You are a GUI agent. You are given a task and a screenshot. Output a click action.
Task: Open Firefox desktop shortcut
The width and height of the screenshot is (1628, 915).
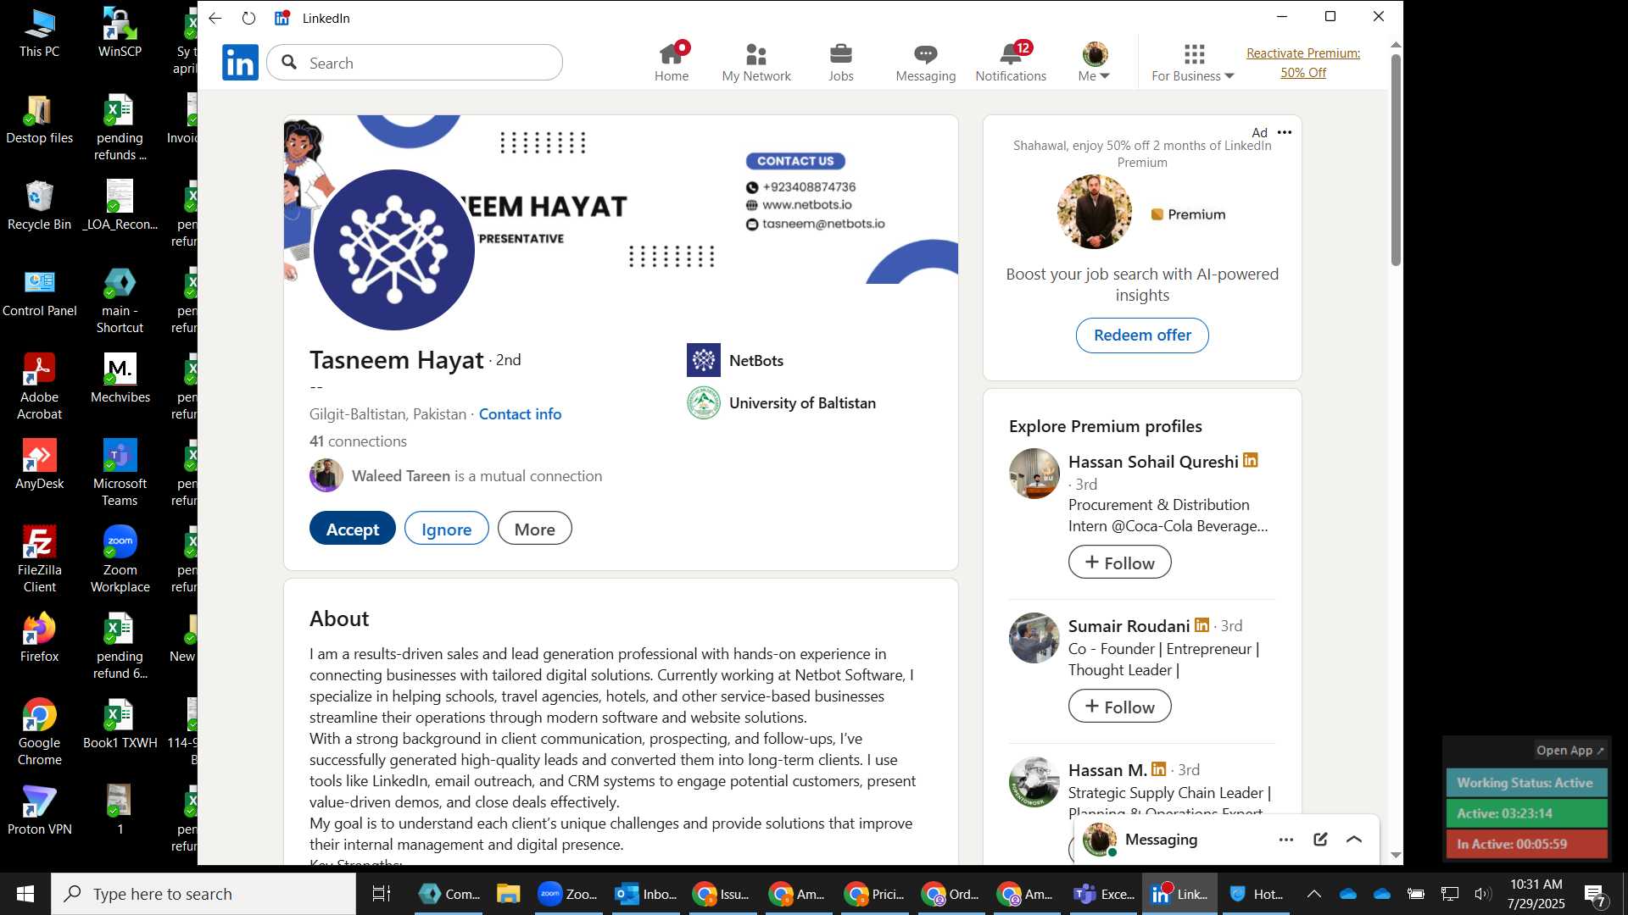(39, 637)
